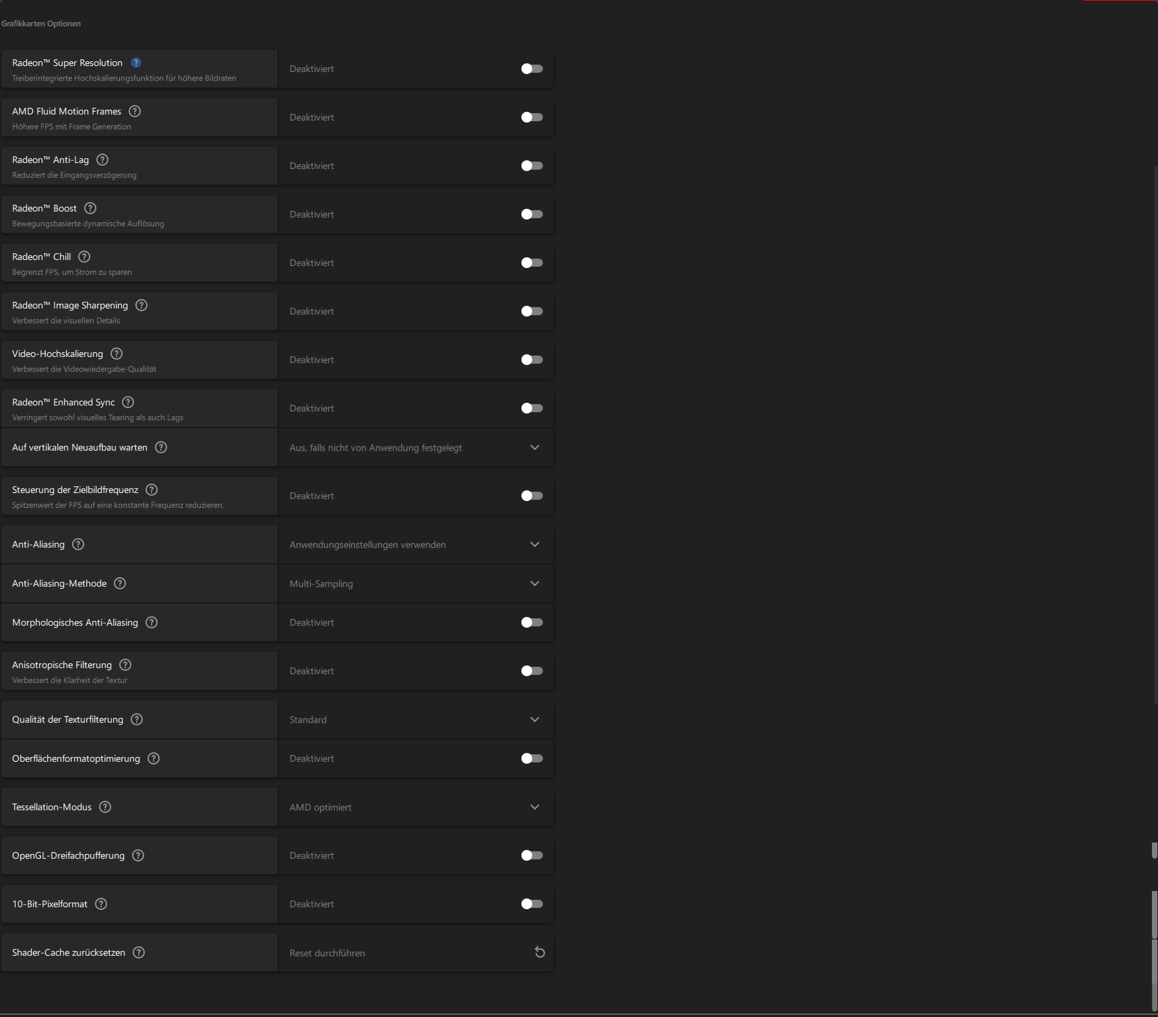Show help for 10-Bit-Pixelformat

coord(101,904)
